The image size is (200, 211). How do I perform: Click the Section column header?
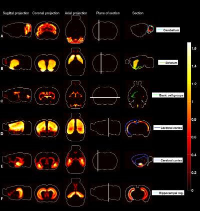[x=138, y=13]
